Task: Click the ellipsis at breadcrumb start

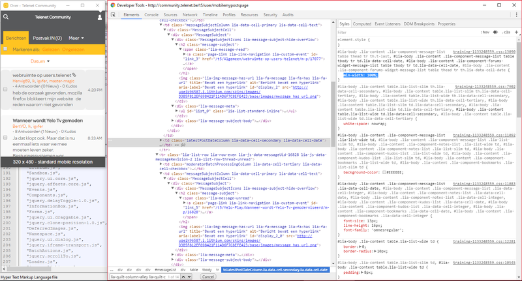Action: 112,270
